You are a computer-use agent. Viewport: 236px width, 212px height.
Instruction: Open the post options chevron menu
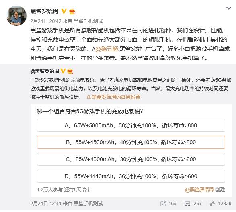[229, 8]
